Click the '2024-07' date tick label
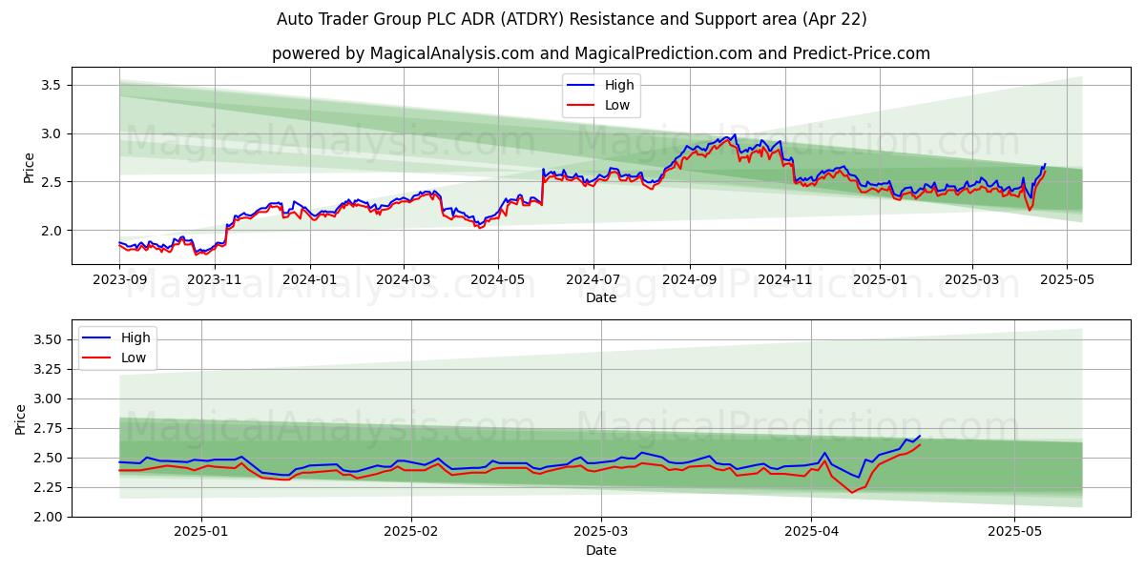This screenshot has height=572, width=1145. click(593, 280)
